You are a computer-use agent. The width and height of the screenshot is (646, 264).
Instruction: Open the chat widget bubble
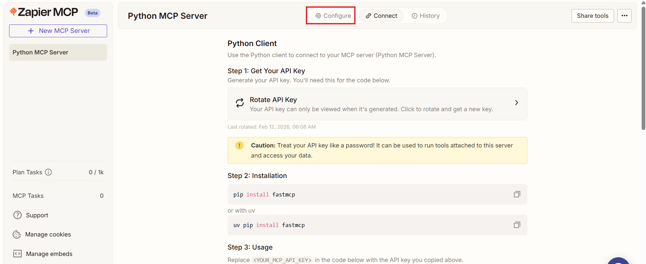pyautogui.click(x=618, y=261)
